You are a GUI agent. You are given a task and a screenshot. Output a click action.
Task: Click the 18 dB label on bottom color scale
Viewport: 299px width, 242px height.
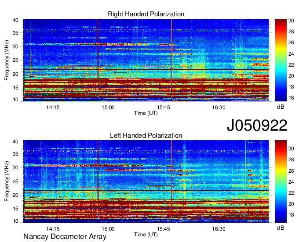tap(291, 215)
